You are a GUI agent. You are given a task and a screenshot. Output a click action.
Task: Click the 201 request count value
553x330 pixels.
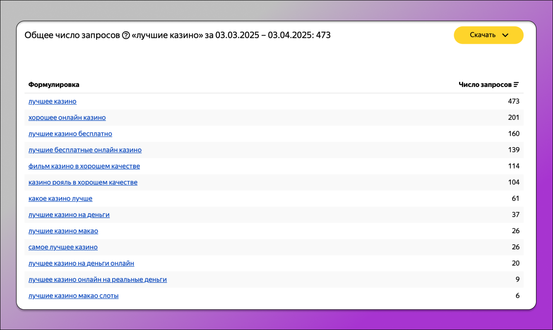click(x=513, y=117)
